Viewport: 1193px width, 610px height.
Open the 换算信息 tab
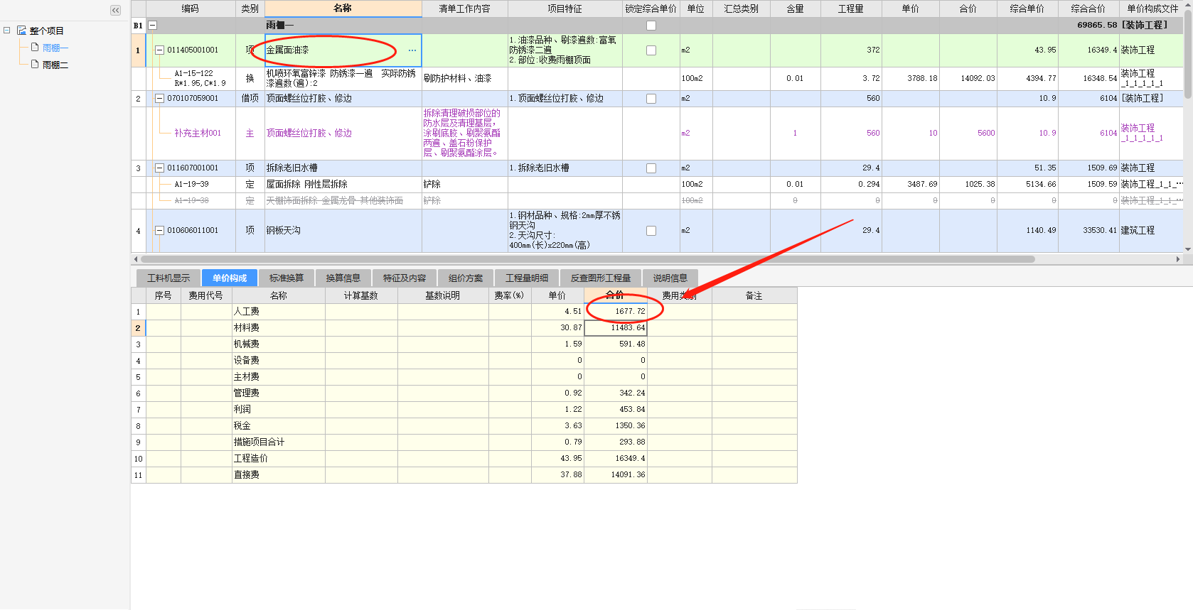tap(343, 278)
